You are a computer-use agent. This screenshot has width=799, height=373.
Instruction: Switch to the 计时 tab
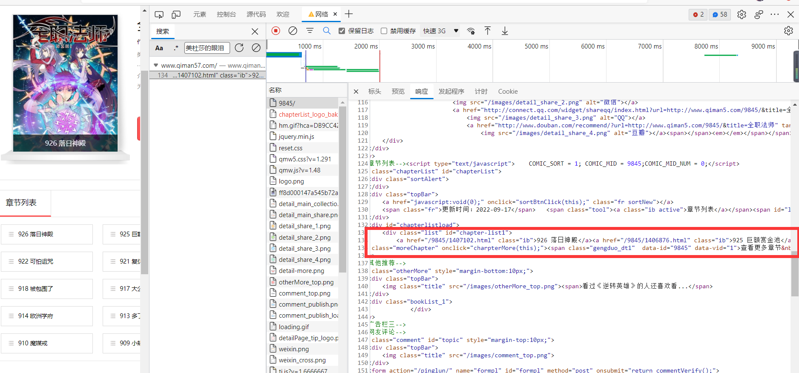coord(481,92)
